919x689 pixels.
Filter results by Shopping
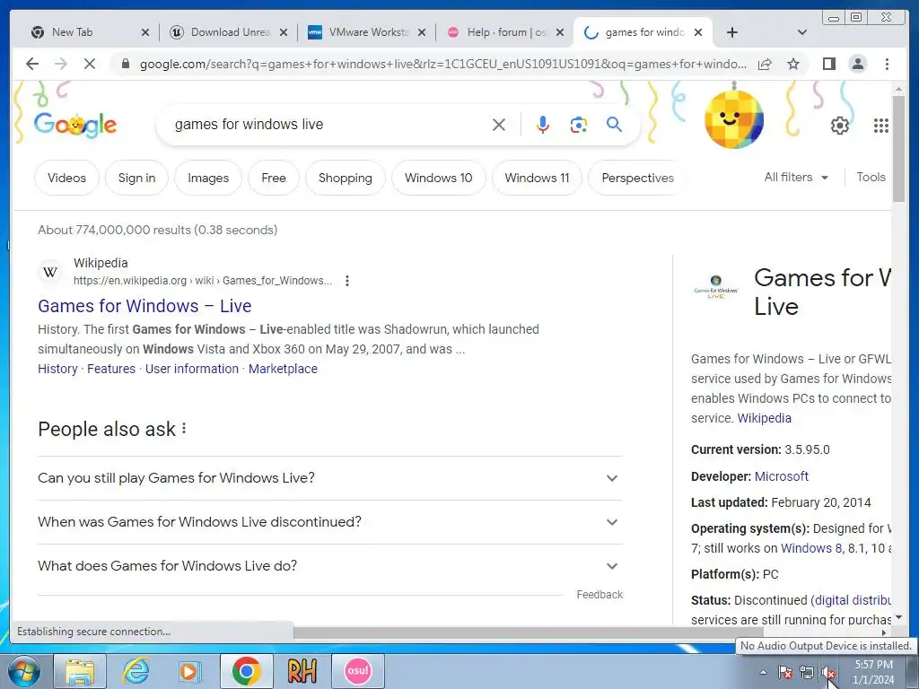tap(346, 178)
